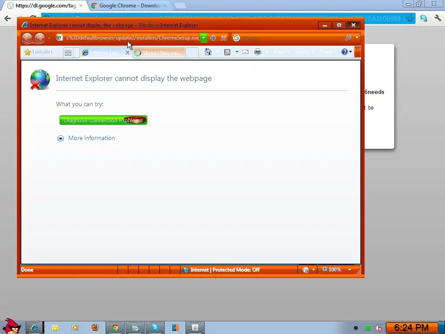This screenshot has width=445, height=334.
Task: Switch to the Skype tab in IE
Action: coord(159,53)
